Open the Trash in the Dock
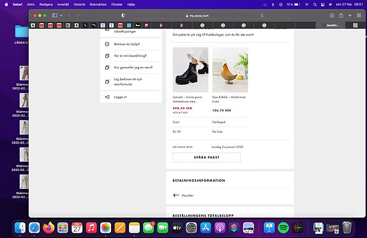The height and width of the screenshot is (238, 367). 347,228
